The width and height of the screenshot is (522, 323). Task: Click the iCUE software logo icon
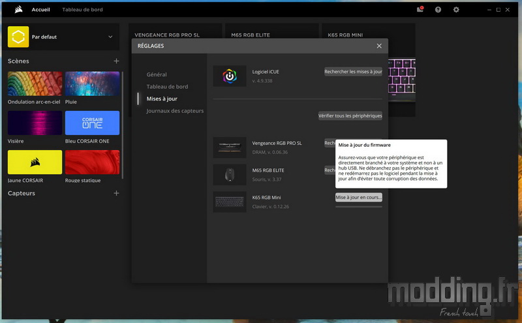(230, 76)
